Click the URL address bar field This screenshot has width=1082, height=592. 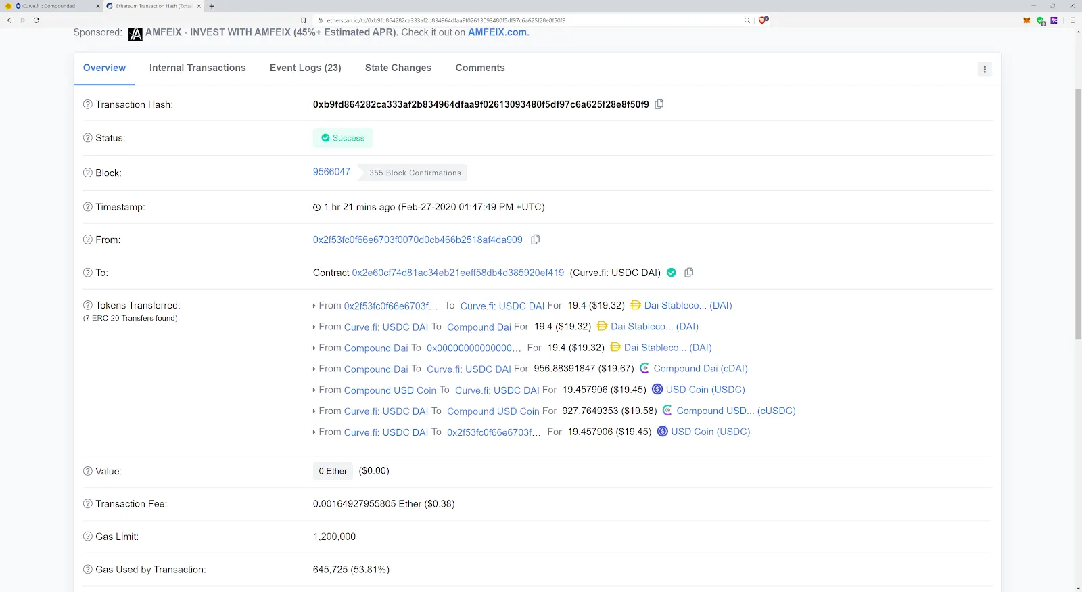coord(527,20)
